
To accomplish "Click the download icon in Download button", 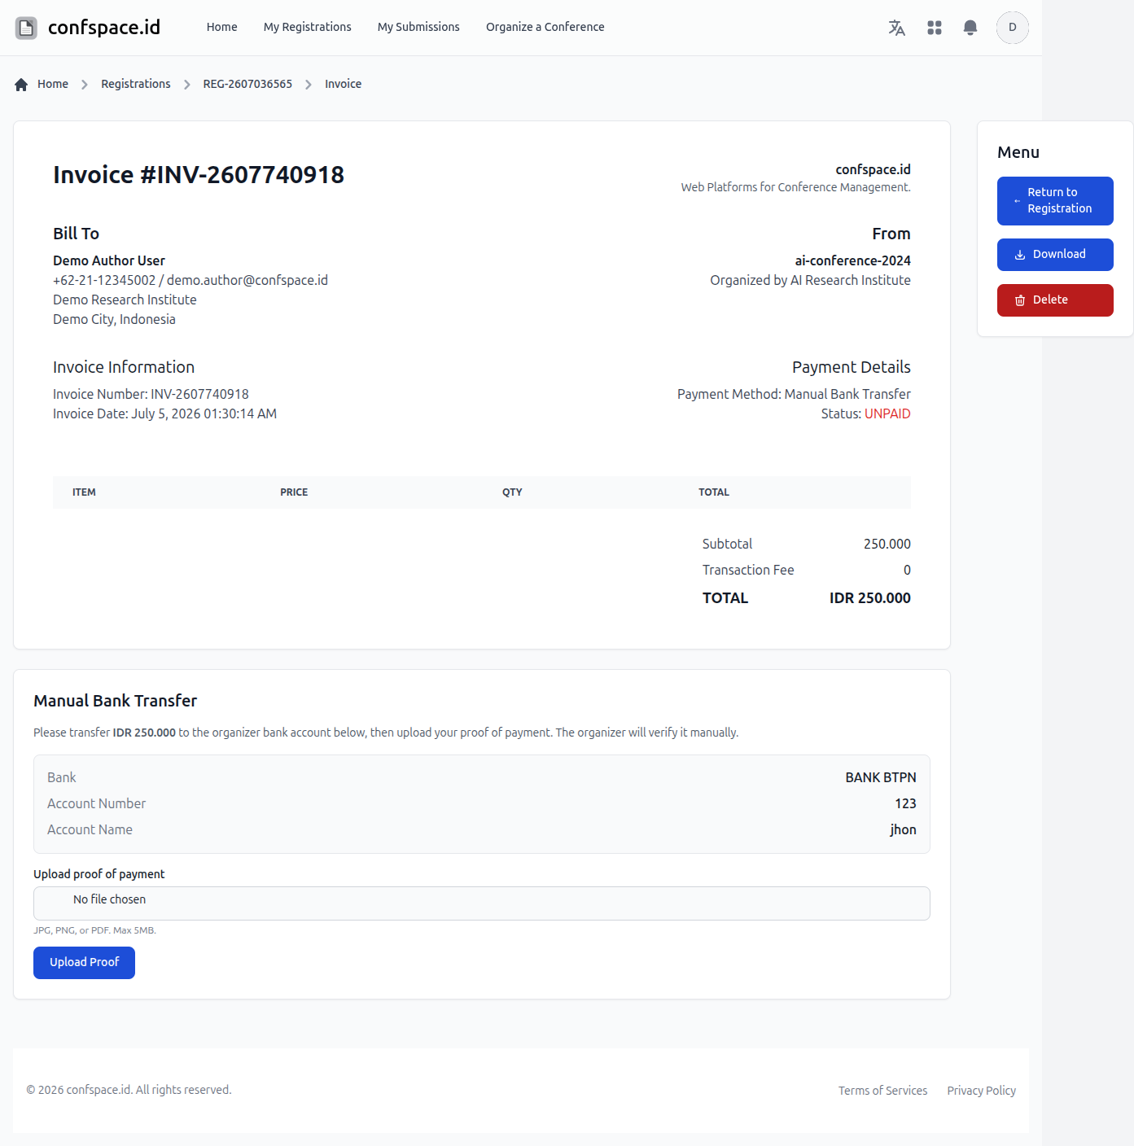I will coord(1019,255).
